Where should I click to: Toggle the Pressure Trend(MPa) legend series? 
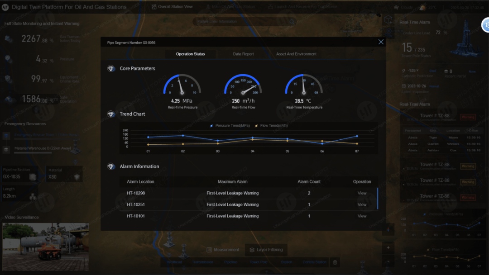230,125
